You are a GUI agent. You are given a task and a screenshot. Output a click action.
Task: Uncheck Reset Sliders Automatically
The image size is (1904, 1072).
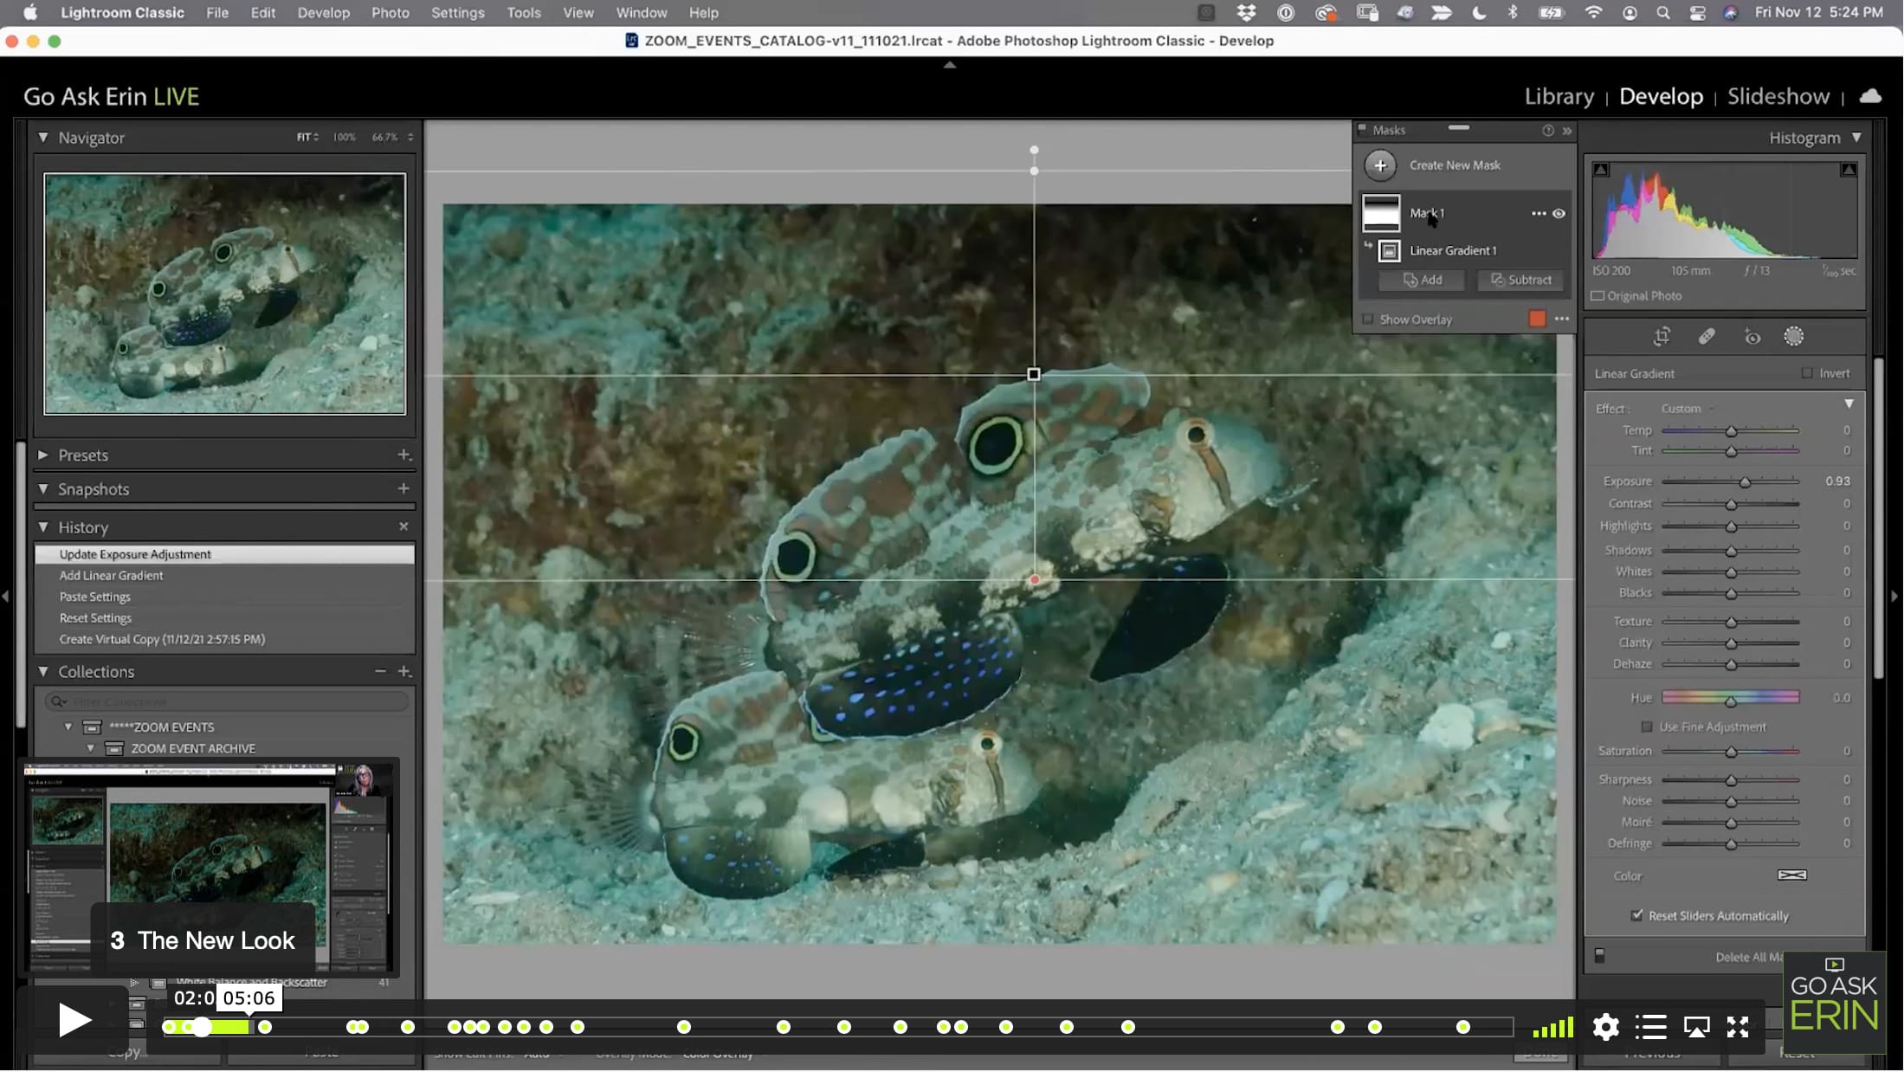pyautogui.click(x=1636, y=915)
